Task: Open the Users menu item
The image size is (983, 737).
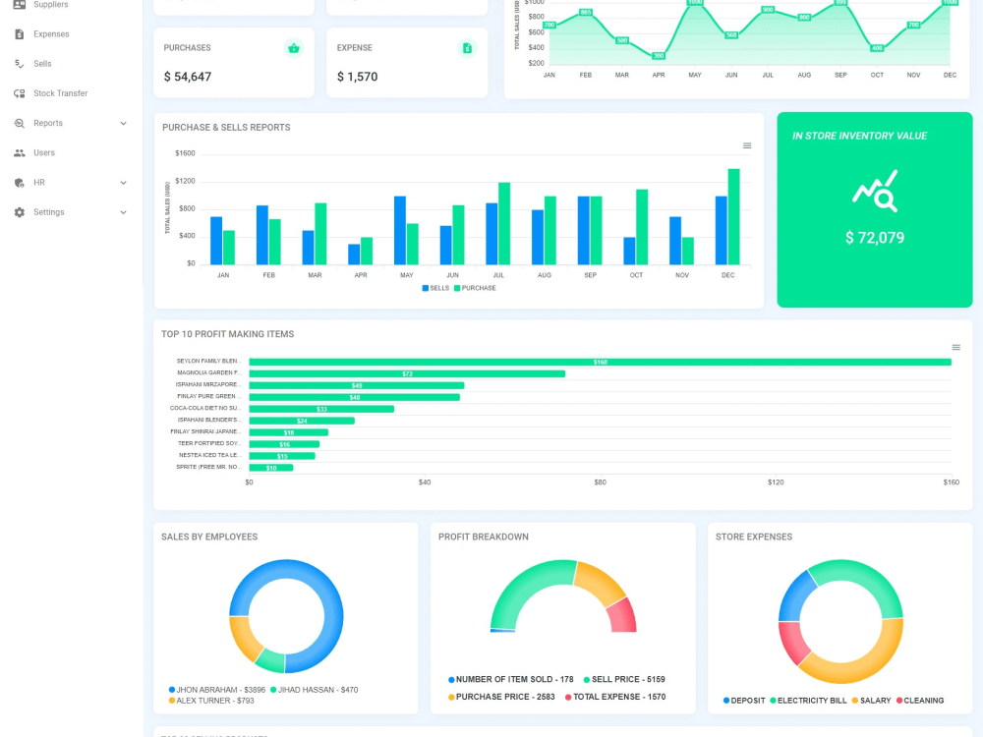Action: tap(44, 153)
